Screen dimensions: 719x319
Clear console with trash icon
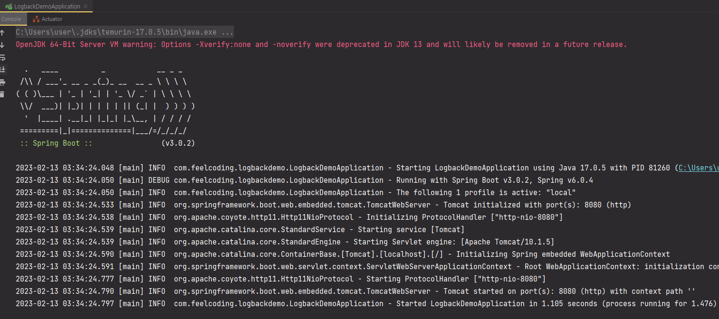[2, 94]
